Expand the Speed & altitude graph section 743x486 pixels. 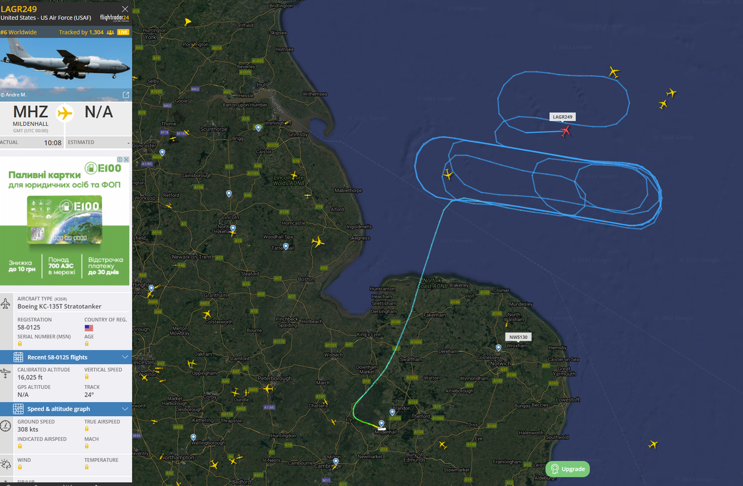pos(125,409)
